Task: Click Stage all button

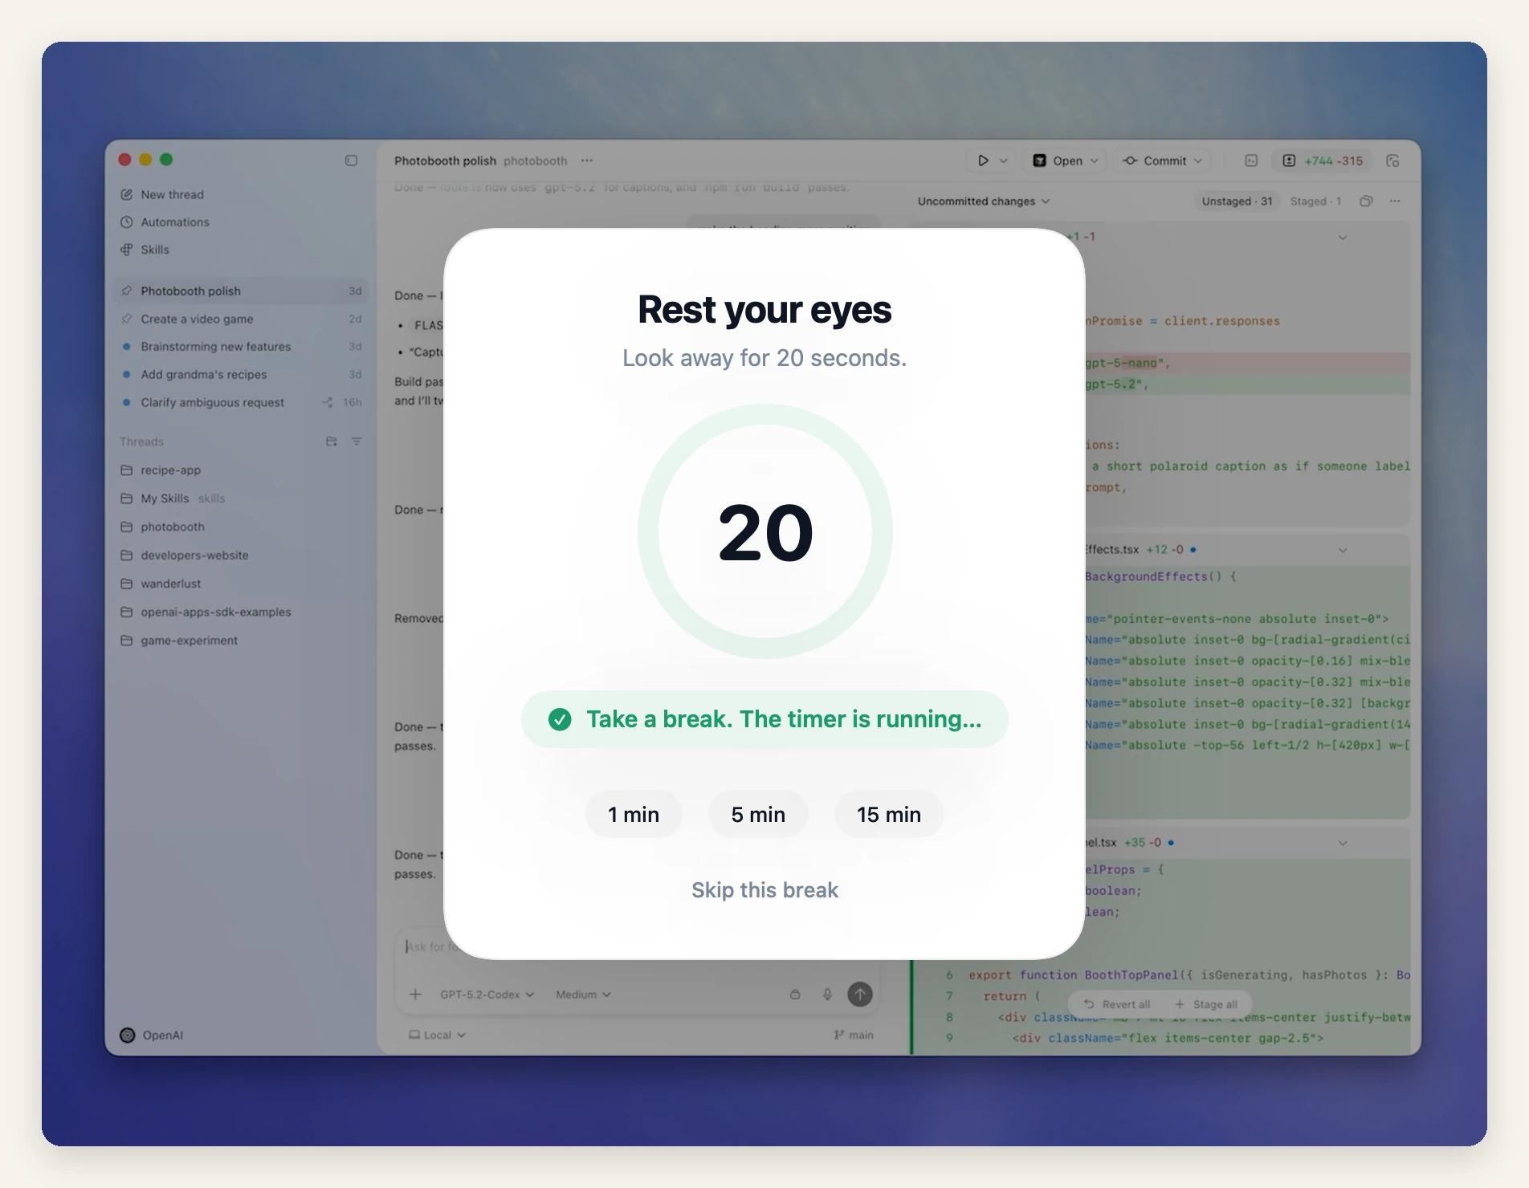Action: [x=1206, y=1004]
